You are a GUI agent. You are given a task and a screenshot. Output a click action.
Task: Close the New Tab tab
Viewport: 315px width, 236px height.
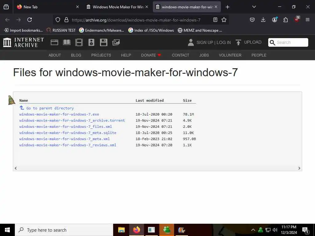[78, 7]
